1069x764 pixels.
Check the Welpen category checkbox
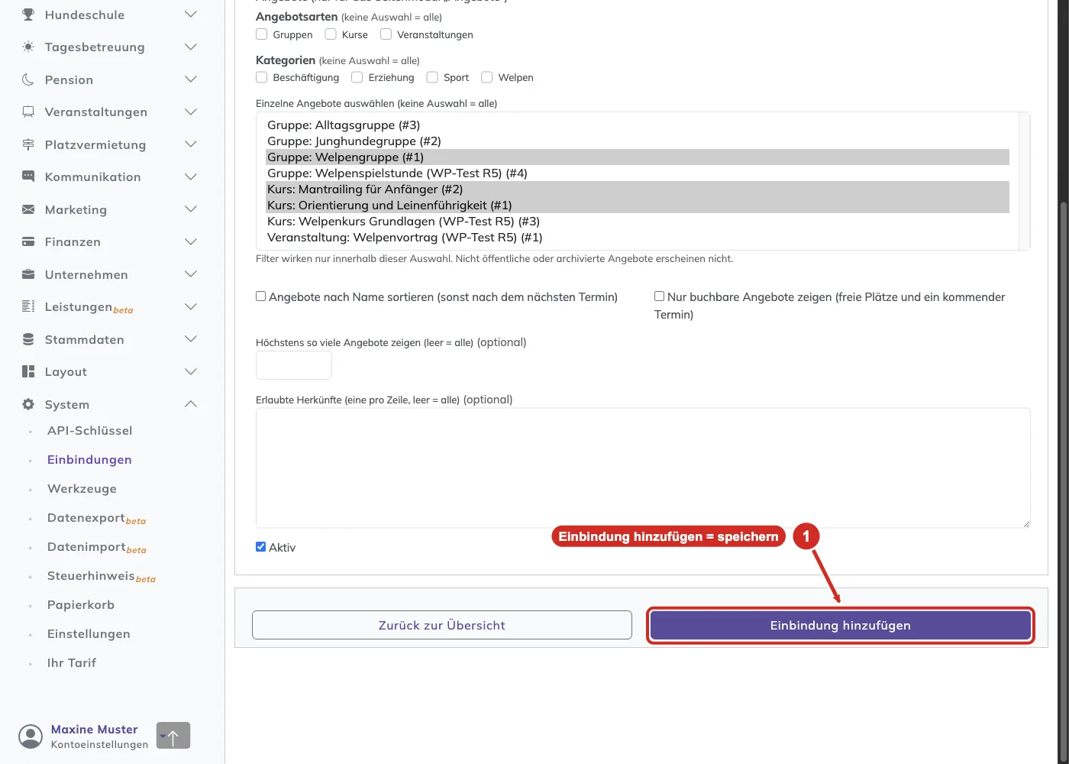point(486,76)
